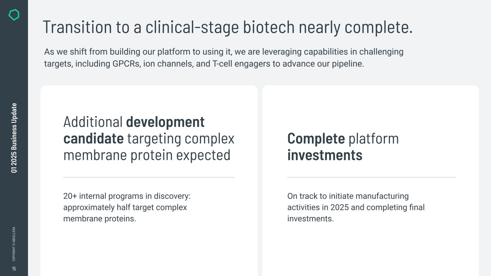Click the green hexagon AbCellera logo

click(x=14, y=15)
